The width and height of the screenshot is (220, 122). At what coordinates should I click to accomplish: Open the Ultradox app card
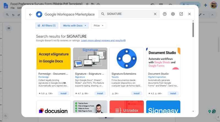[x=127, y=107]
